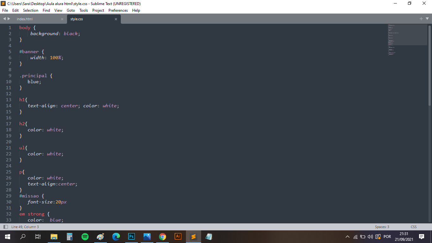The width and height of the screenshot is (432, 243).
Task: Open the File menu
Action: (x=5, y=10)
